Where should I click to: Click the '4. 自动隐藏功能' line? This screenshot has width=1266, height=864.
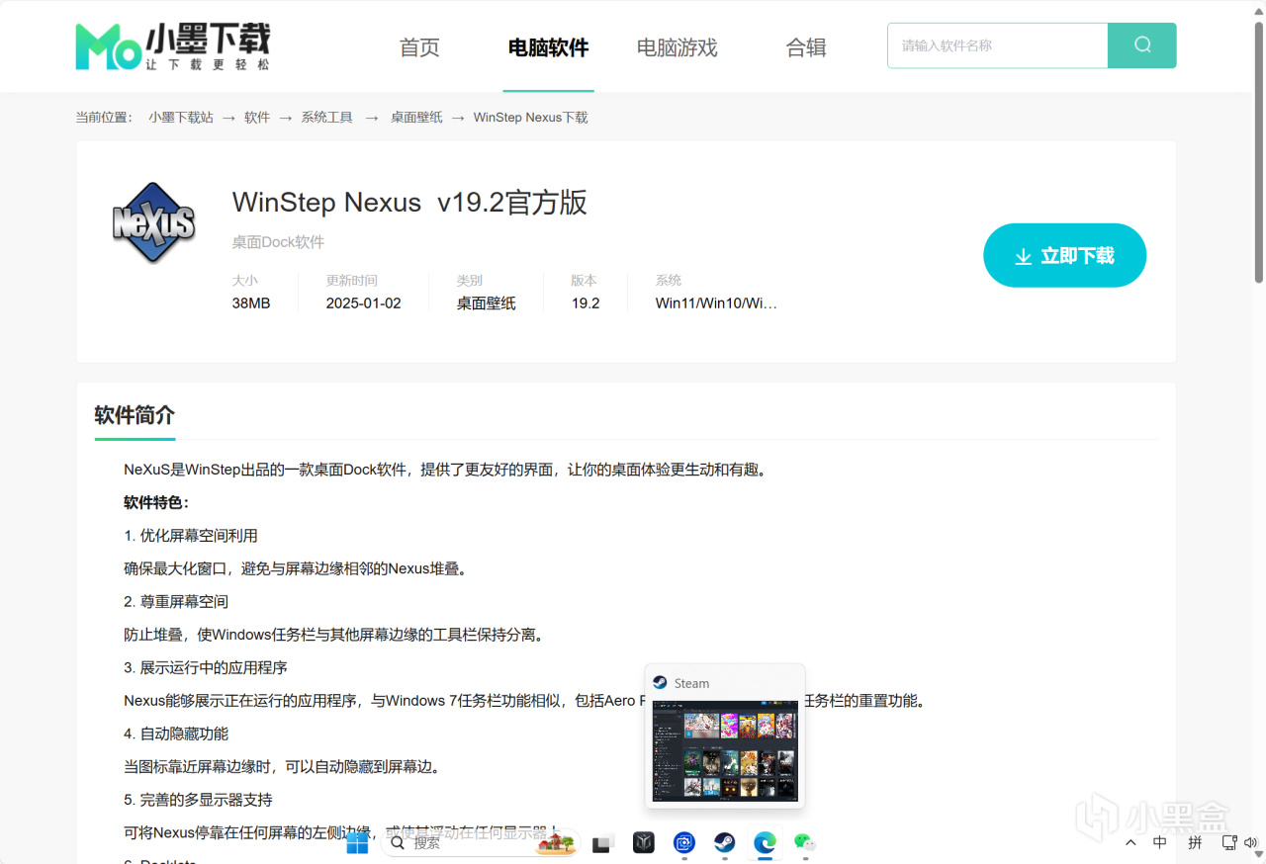point(176,734)
